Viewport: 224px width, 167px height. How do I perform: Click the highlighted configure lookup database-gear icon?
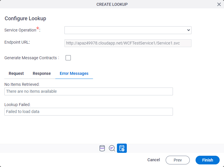[x=122, y=148]
